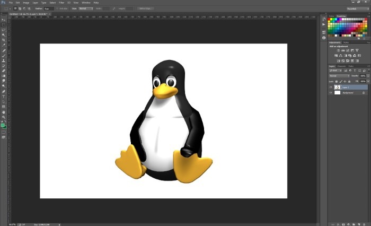
Task: Open the Image menu
Action: coord(26,3)
